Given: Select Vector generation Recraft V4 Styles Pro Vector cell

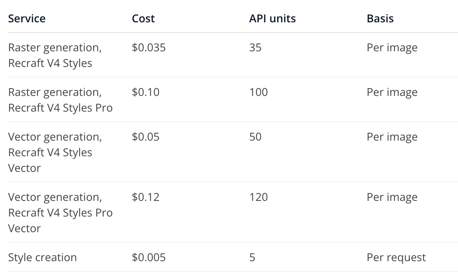Looking at the screenshot, I should tap(60, 213).
